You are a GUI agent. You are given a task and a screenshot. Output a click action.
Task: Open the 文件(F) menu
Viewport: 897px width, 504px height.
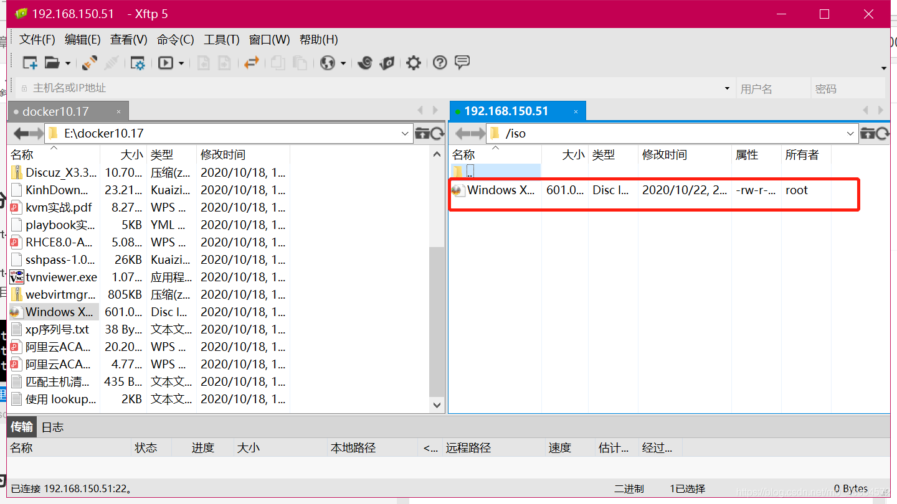(37, 40)
